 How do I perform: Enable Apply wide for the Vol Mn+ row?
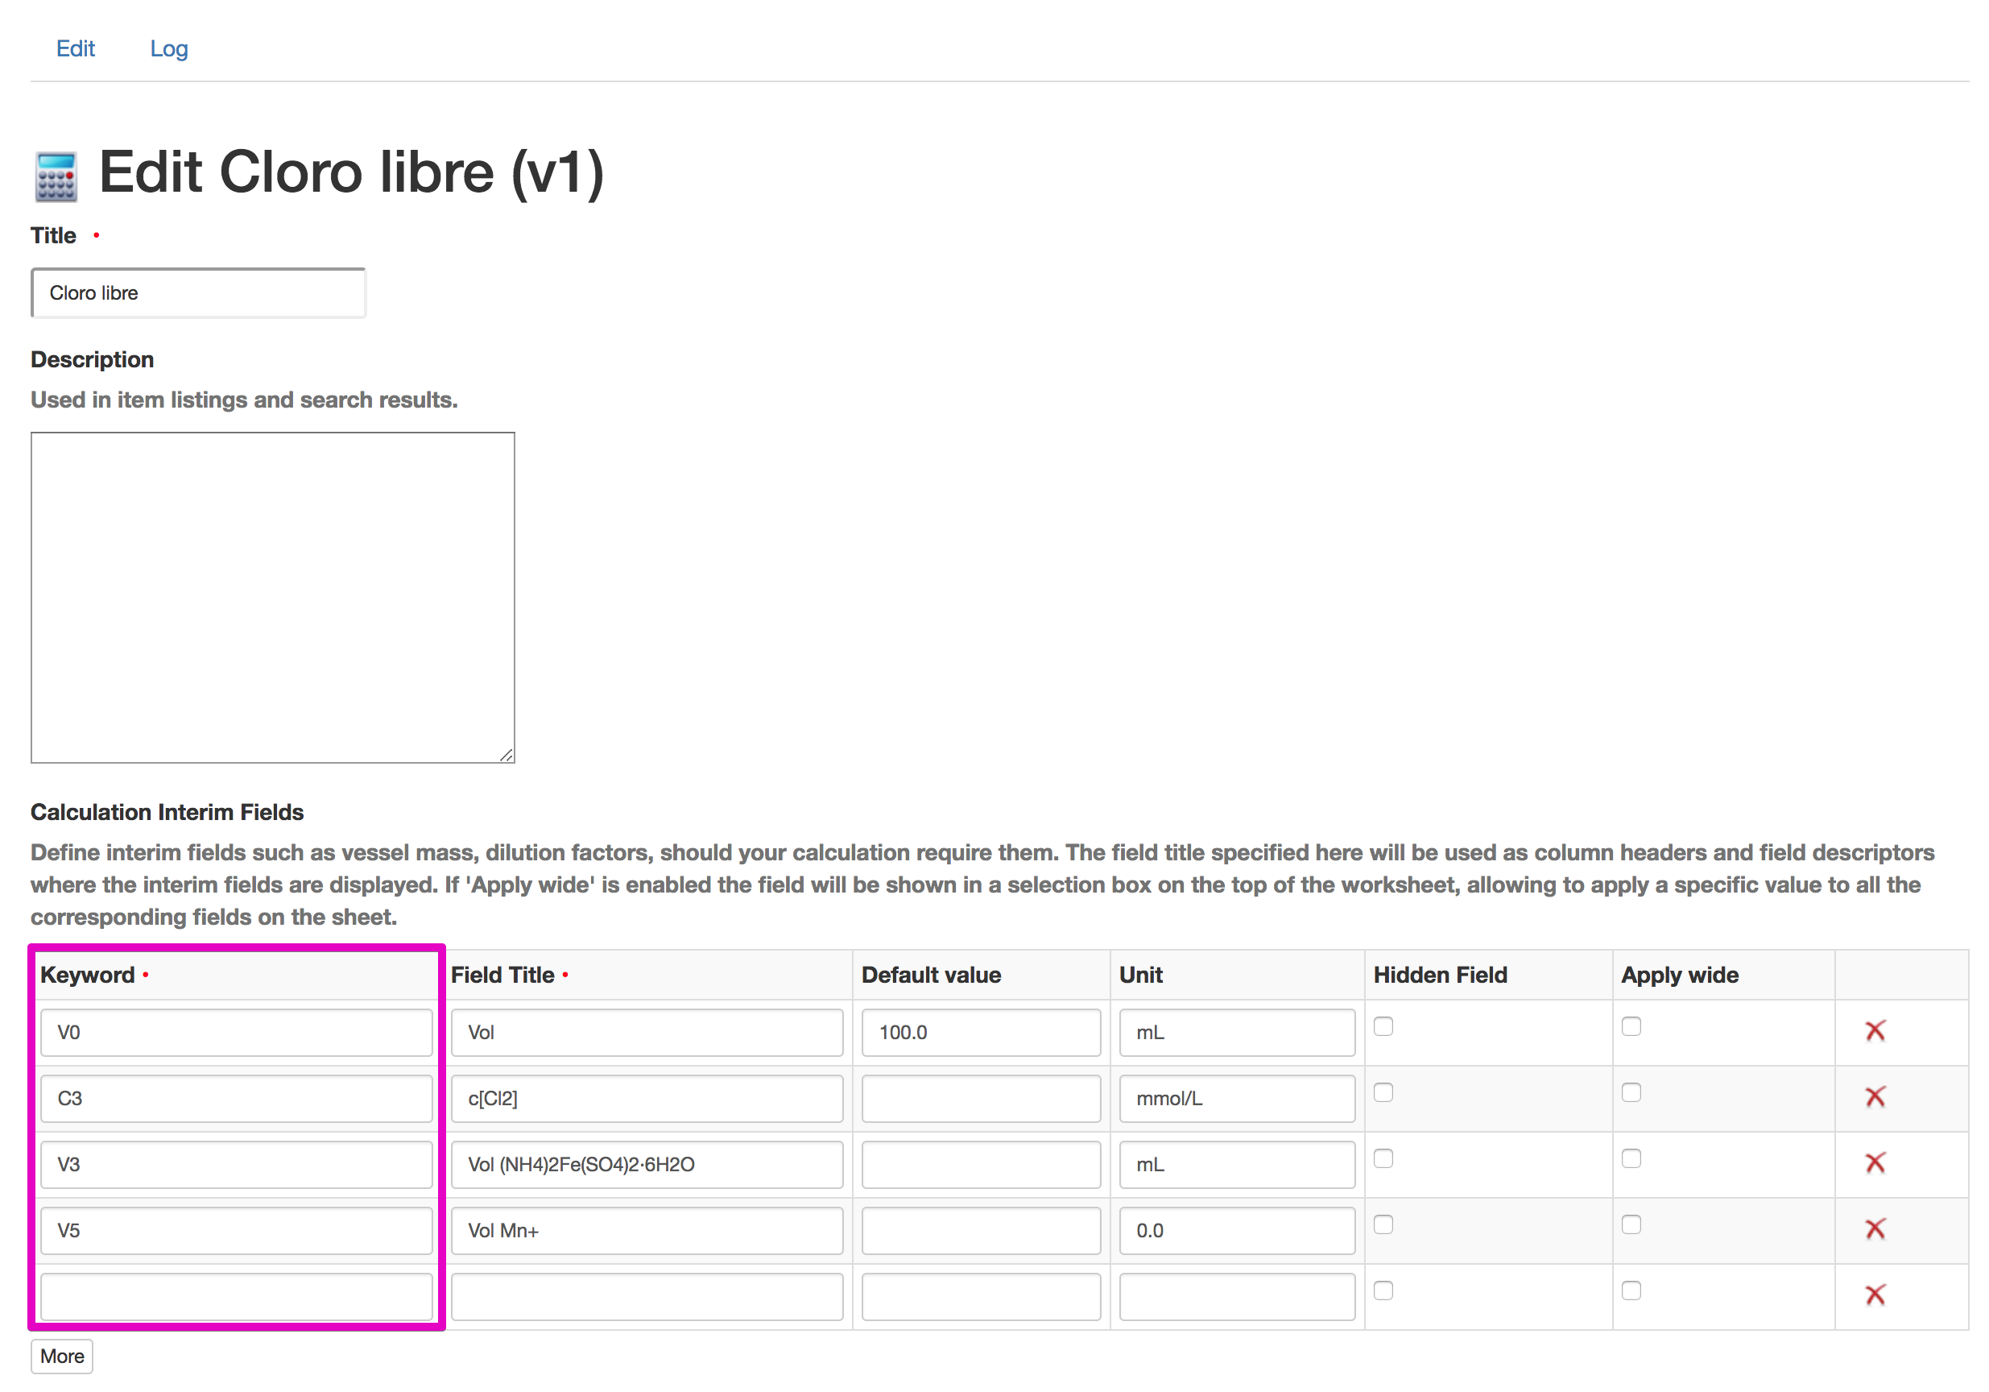pyautogui.click(x=1631, y=1225)
